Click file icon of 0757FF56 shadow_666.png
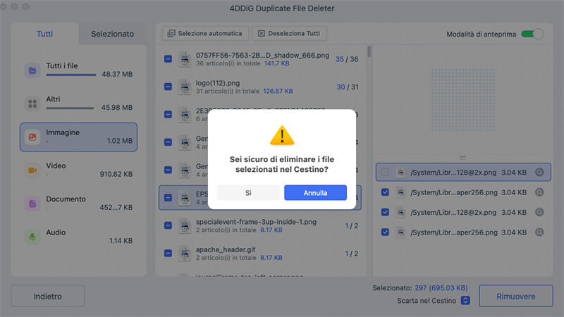 click(x=185, y=59)
